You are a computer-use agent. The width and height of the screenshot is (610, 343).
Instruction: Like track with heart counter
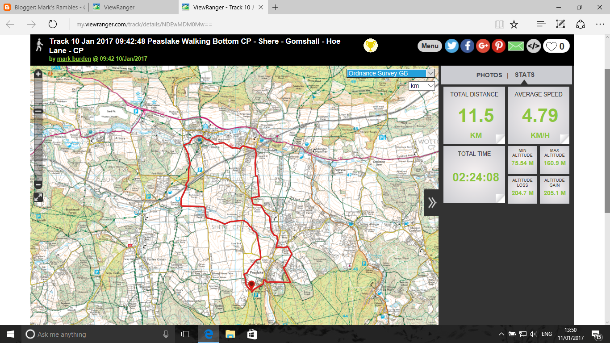[556, 46]
